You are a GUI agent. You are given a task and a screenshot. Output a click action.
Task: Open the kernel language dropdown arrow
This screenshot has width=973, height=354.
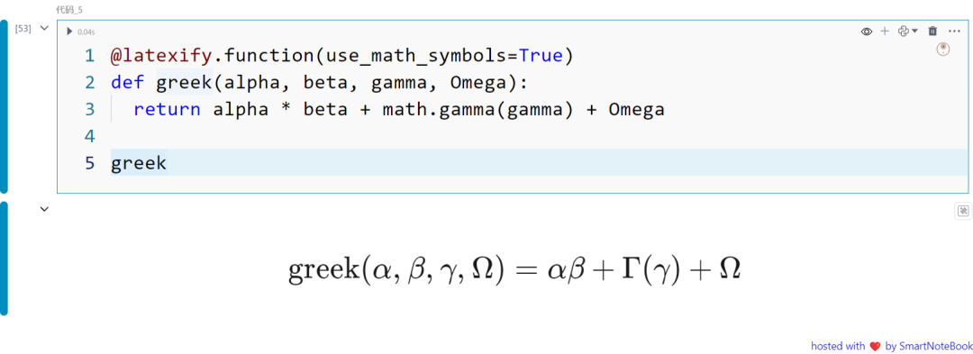click(x=914, y=31)
